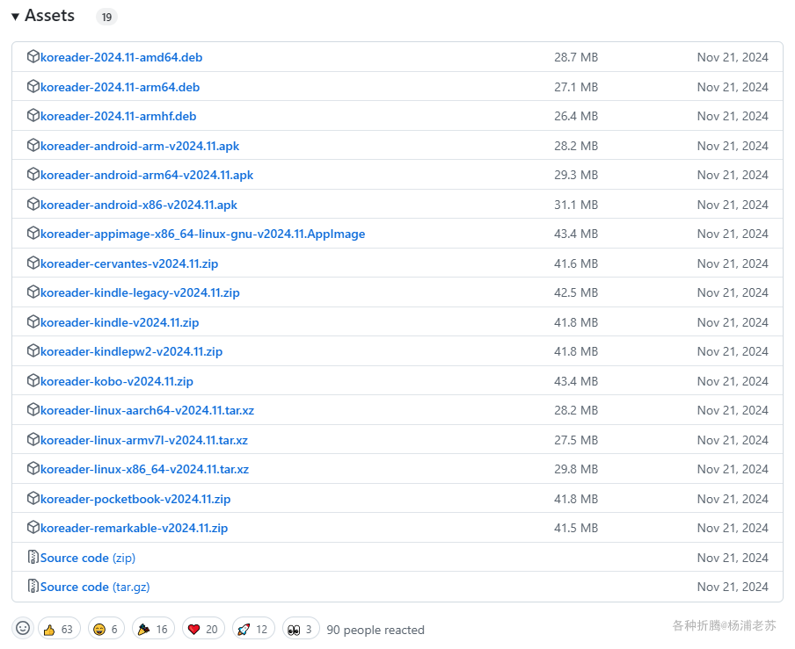This screenshot has width=795, height=649.
Task: Toggle rocket reaction with 12
Action: click(253, 629)
